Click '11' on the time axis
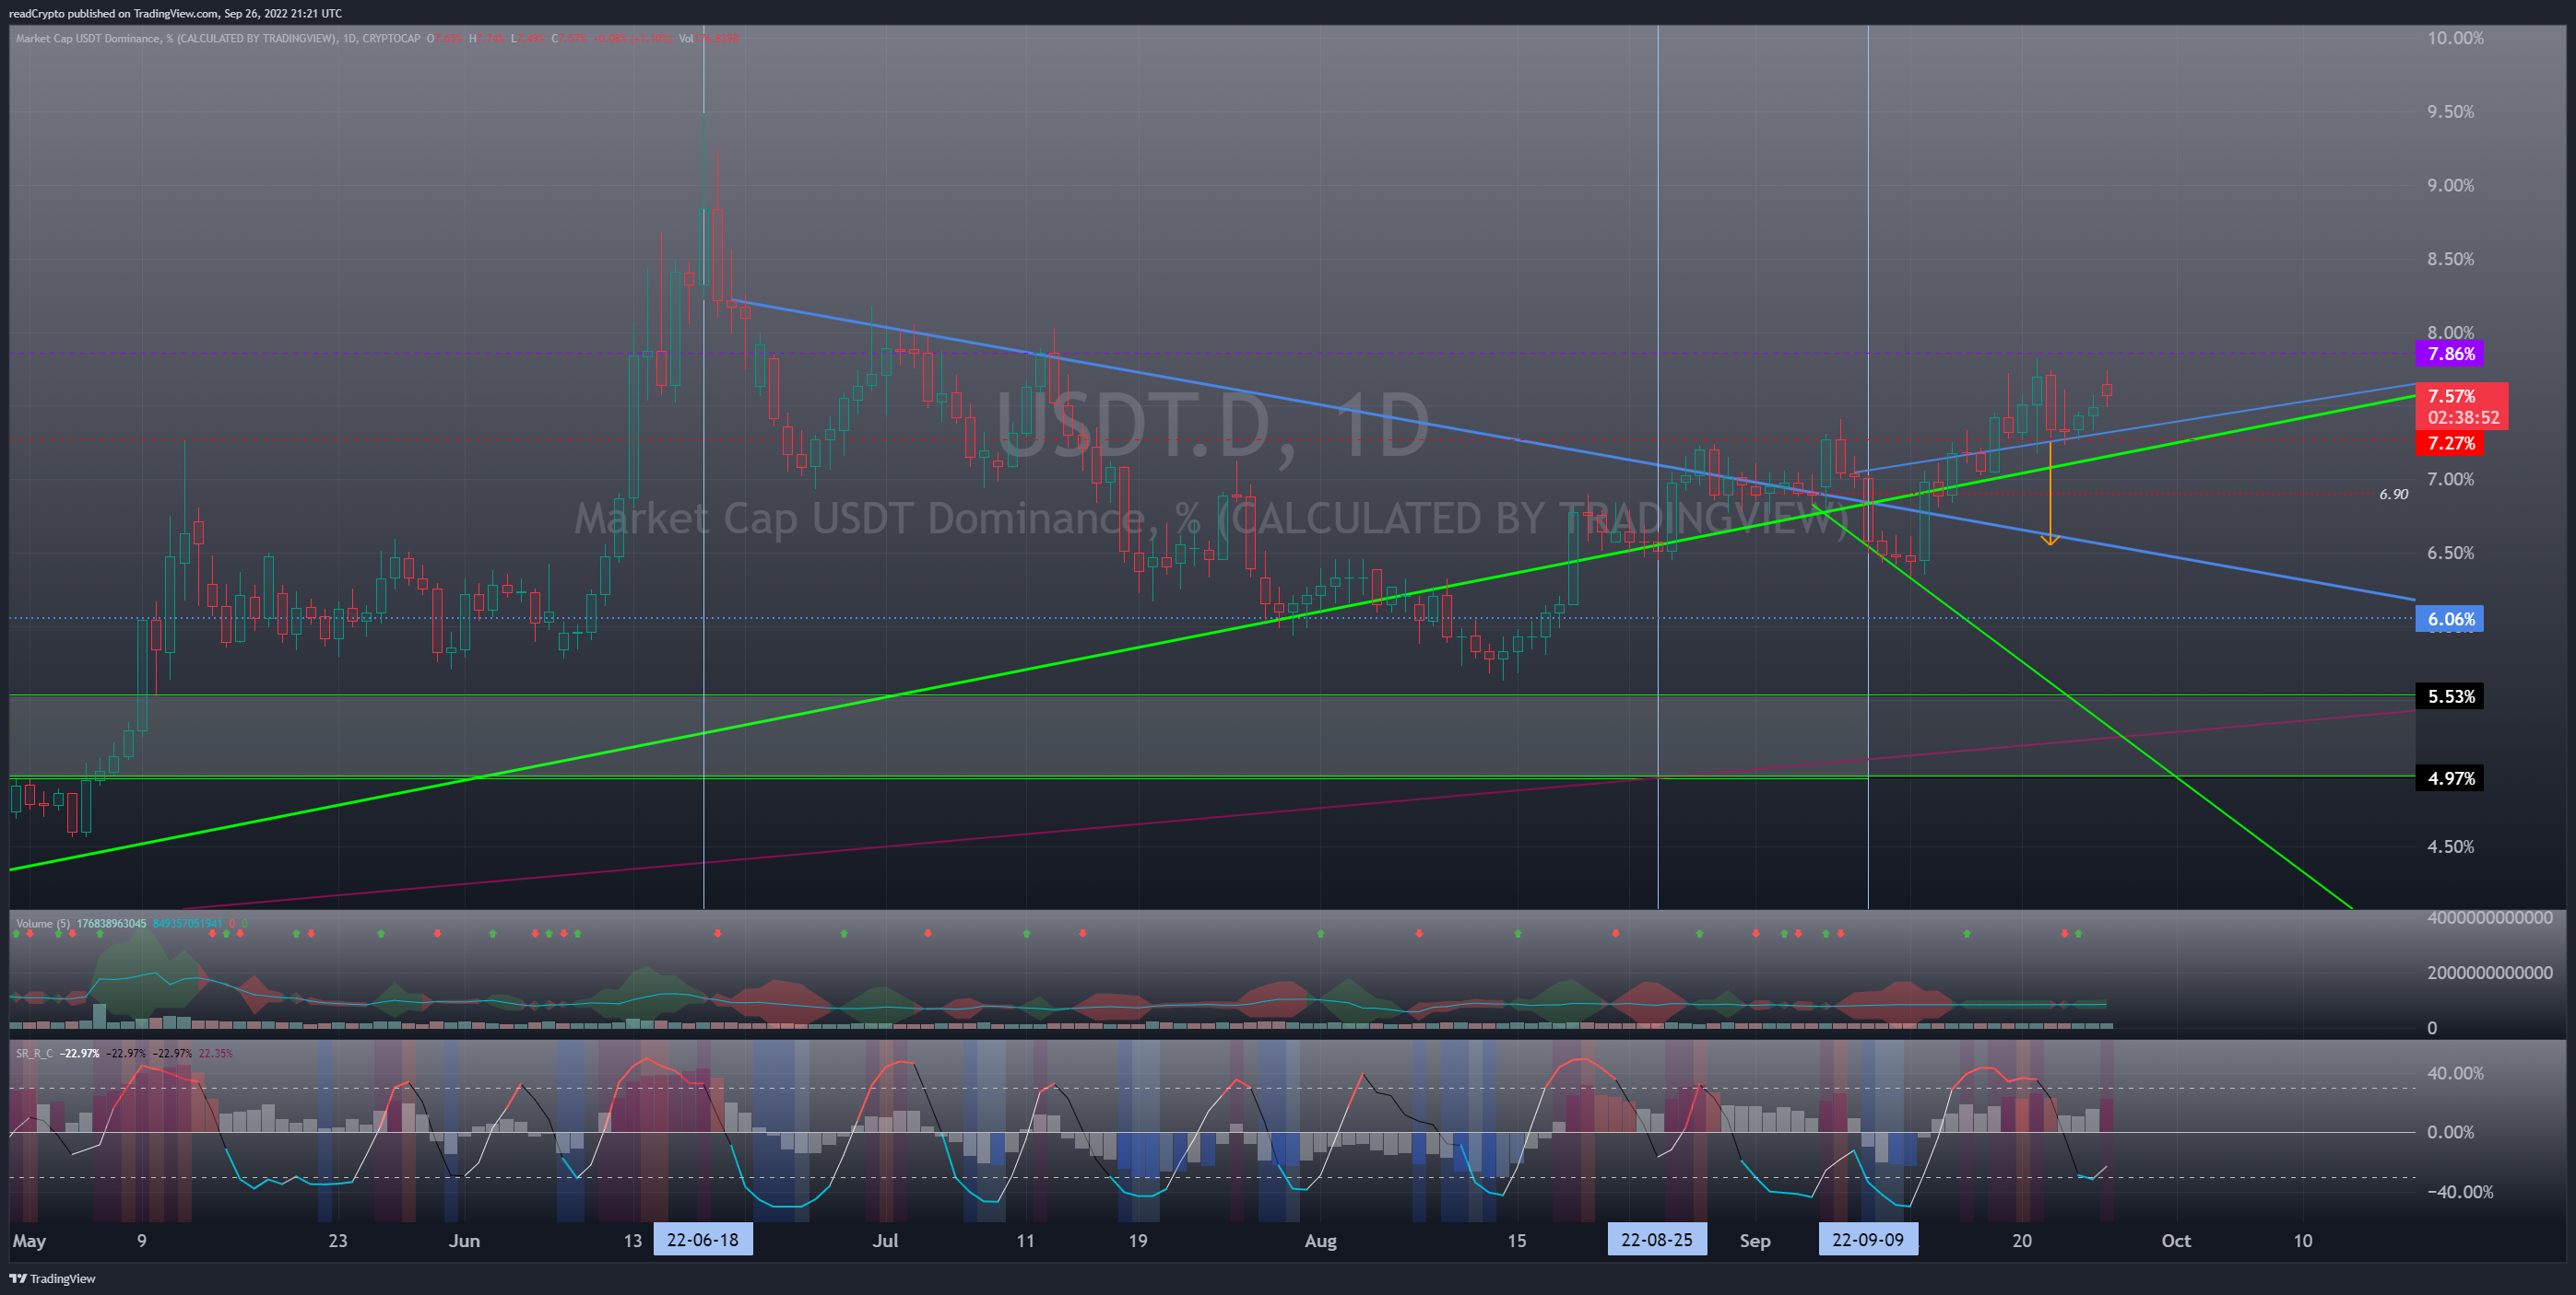Screen dimensions: 2576x1295 1025,1241
